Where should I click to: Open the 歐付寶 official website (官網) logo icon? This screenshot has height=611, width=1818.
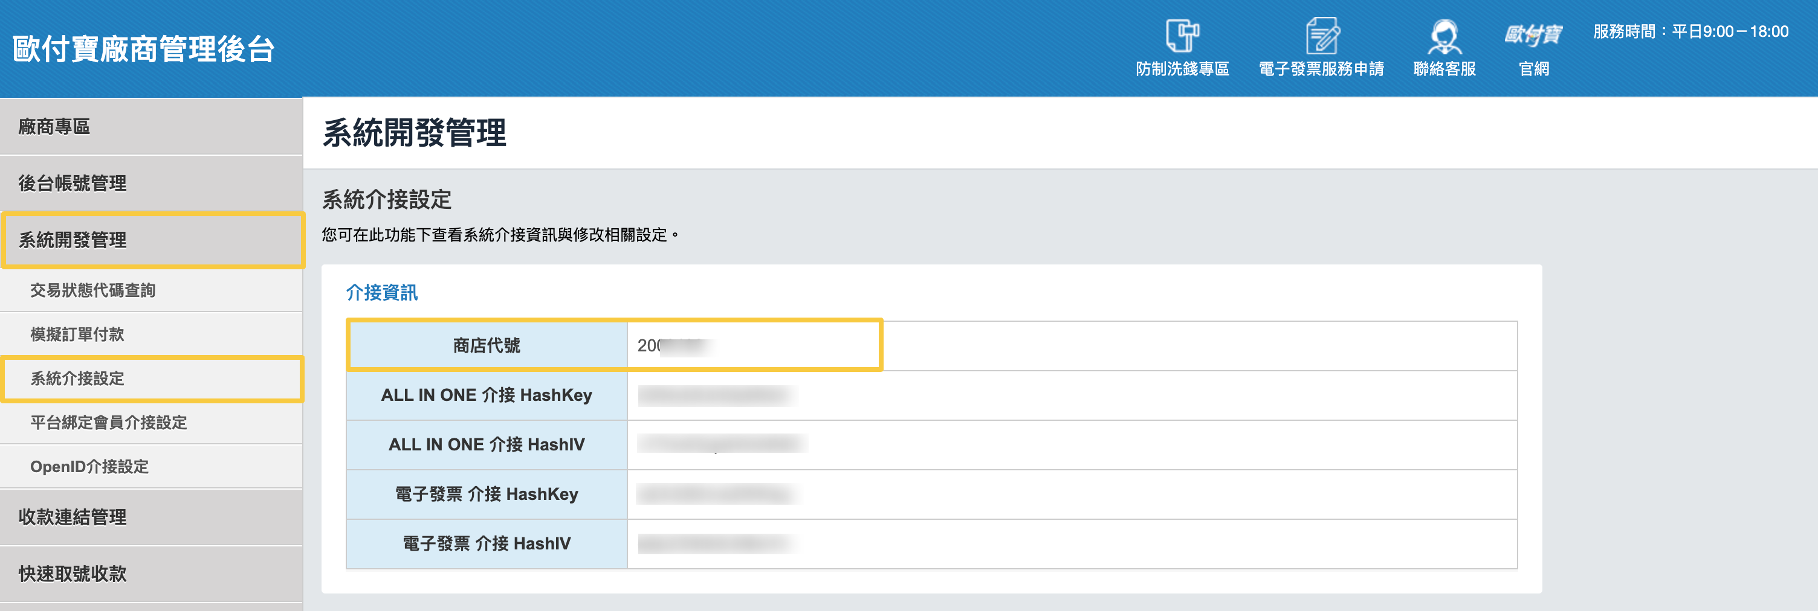coord(1533,35)
